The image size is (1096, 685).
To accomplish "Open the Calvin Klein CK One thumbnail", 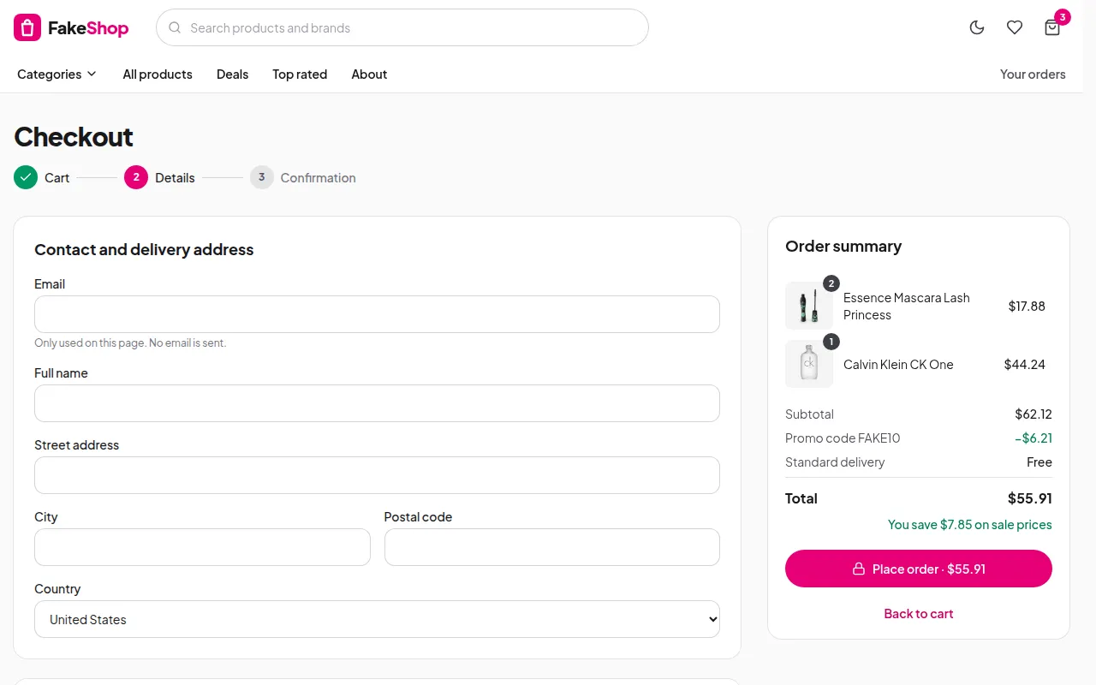I will 809,364.
